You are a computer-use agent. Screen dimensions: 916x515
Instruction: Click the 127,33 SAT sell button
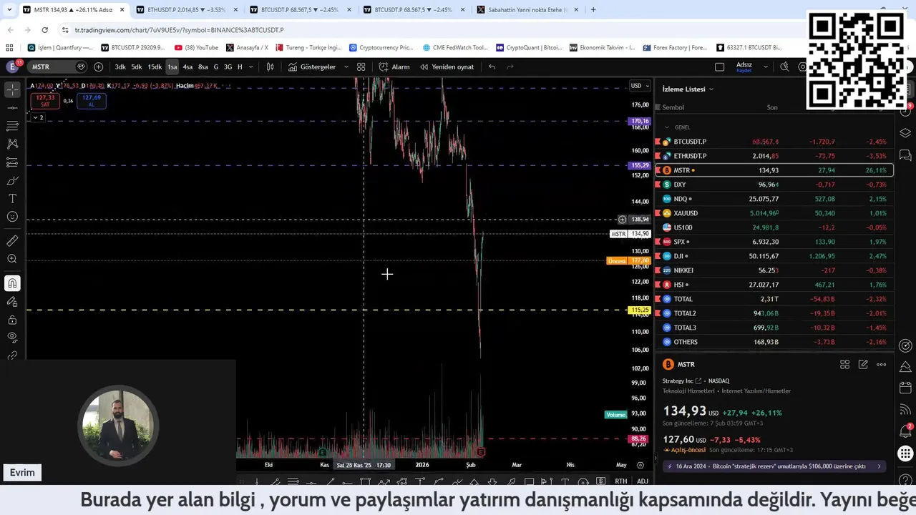click(x=45, y=101)
